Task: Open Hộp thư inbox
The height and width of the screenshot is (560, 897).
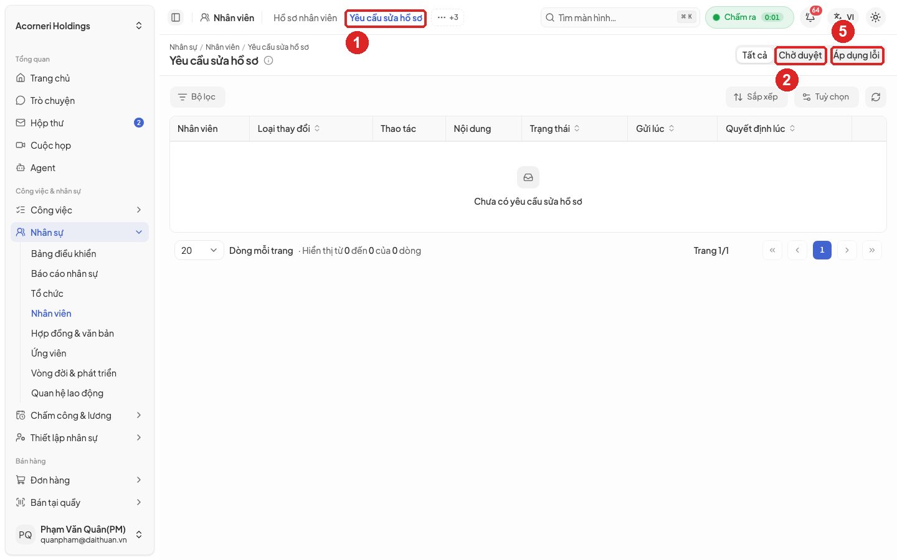Action: tap(80, 123)
